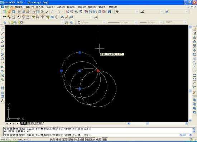The width and height of the screenshot is (197, 142).
Task: Open the 绘图(D) draw menu
Action: [x=71, y=7]
